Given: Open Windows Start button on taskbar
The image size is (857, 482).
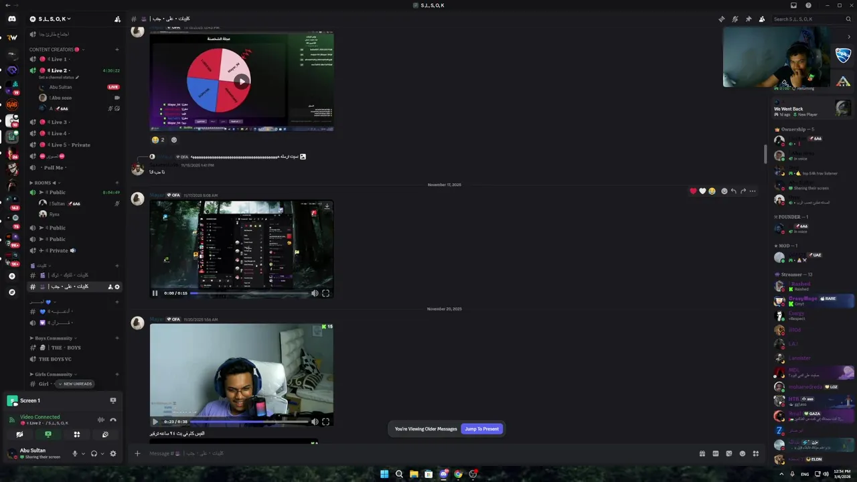Looking at the screenshot, I should 384,474.
